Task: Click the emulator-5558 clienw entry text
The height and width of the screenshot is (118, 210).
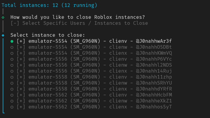Action: point(78,83)
